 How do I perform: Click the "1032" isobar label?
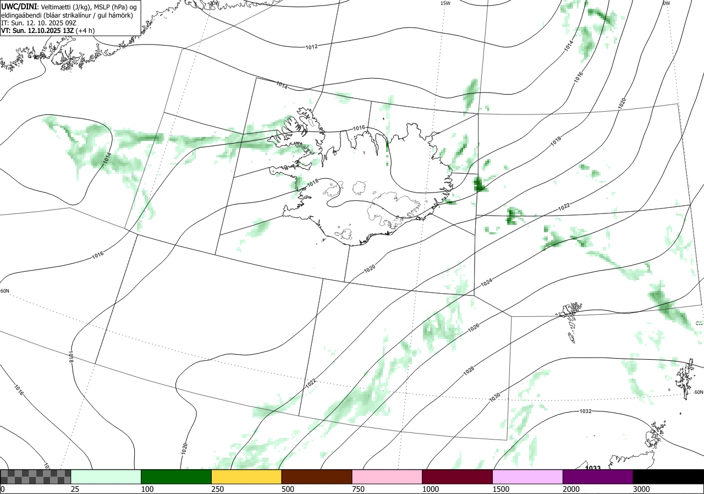click(586, 411)
